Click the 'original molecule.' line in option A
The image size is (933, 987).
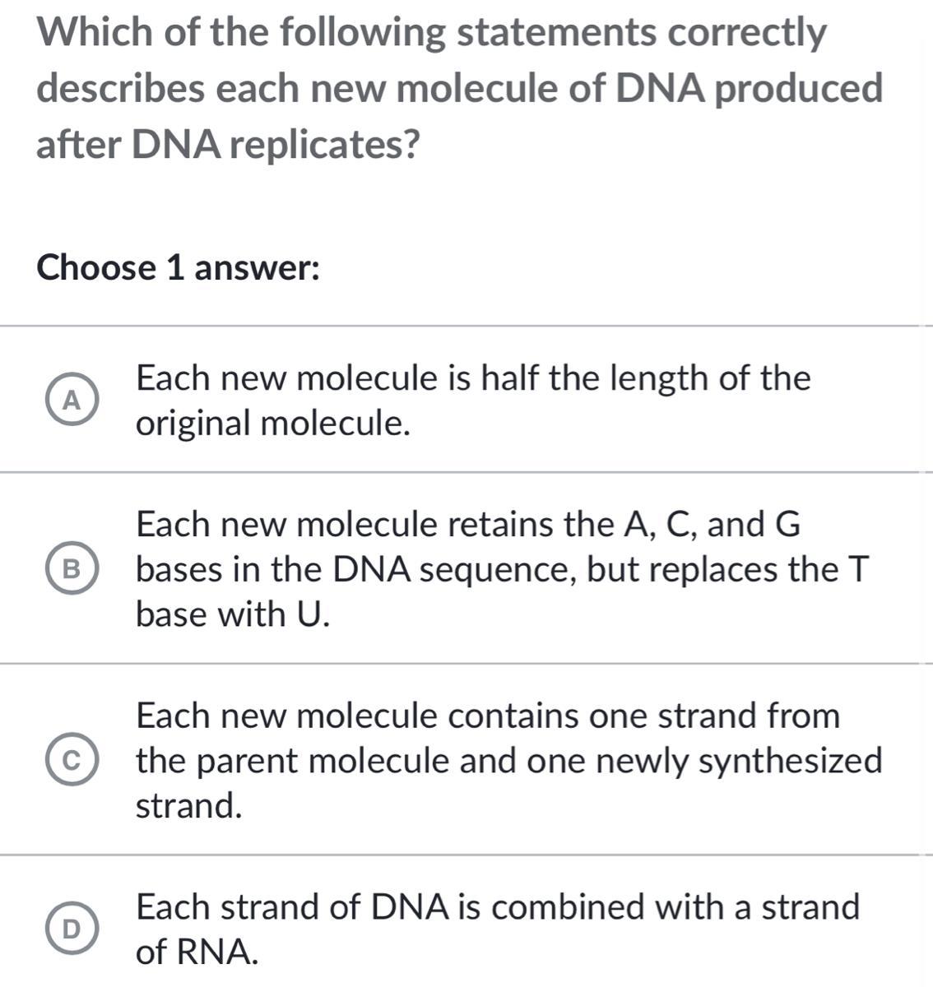click(x=273, y=424)
